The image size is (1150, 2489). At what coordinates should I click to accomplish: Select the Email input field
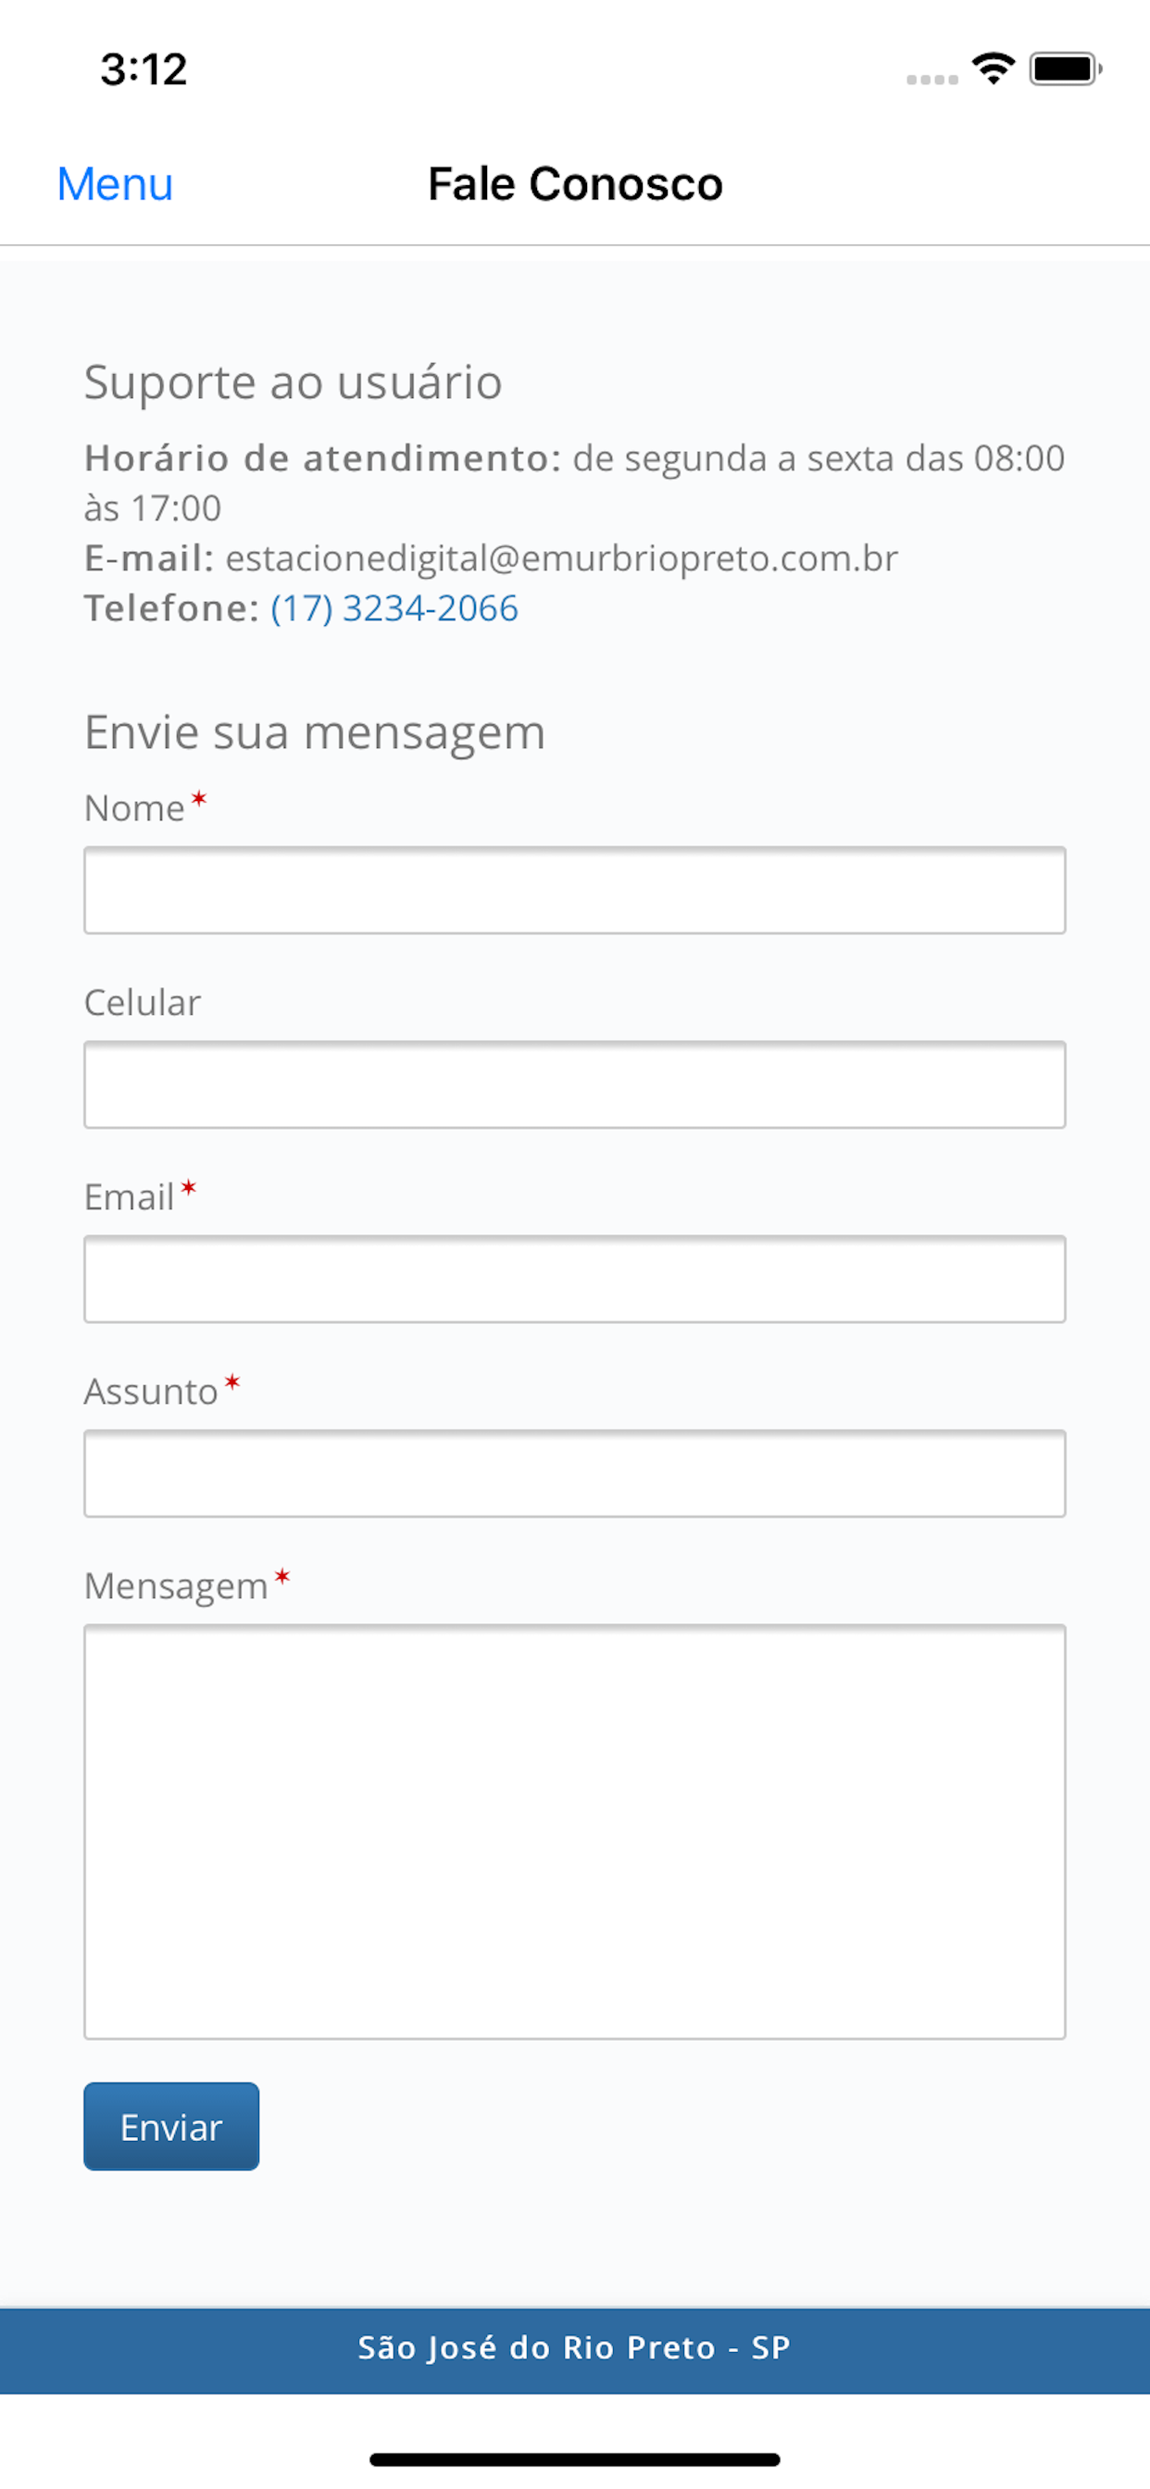click(x=575, y=1279)
